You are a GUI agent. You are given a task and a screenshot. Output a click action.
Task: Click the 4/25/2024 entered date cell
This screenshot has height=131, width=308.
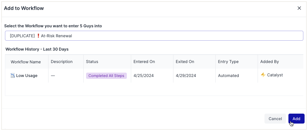[144, 75]
